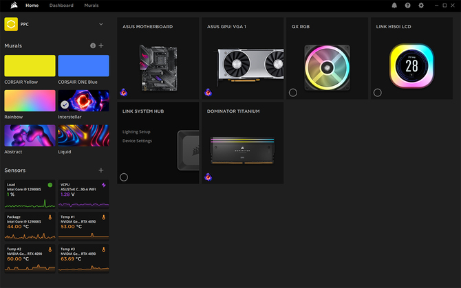This screenshot has height=288, width=461.
Task: Click mural icon on Dominator Titanium card
Action: [x=208, y=177]
